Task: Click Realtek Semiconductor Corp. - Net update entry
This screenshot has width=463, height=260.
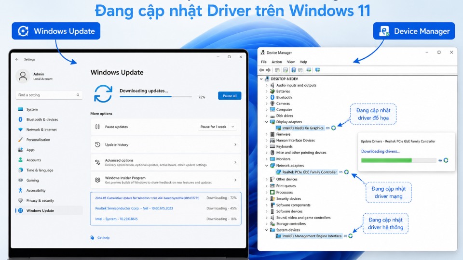Action: [x=165, y=208]
